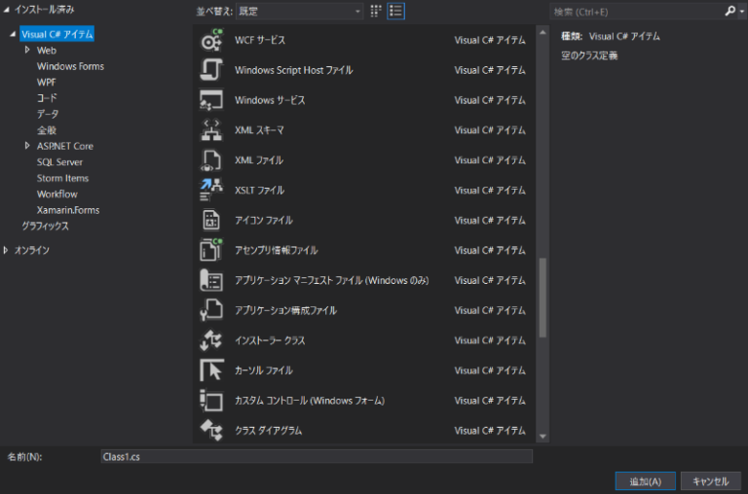Click the 'アイコン ファイル' item name
Screen dimensions: 748x494
[x=264, y=220]
